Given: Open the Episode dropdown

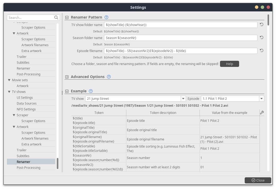Looking at the screenshot, I should click(262, 99).
